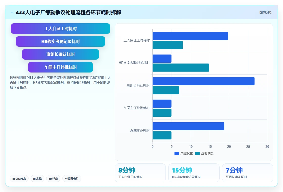The width and height of the screenshot is (283, 192).
Task: Click the 15分钟 data card
Action: [x=194, y=173]
